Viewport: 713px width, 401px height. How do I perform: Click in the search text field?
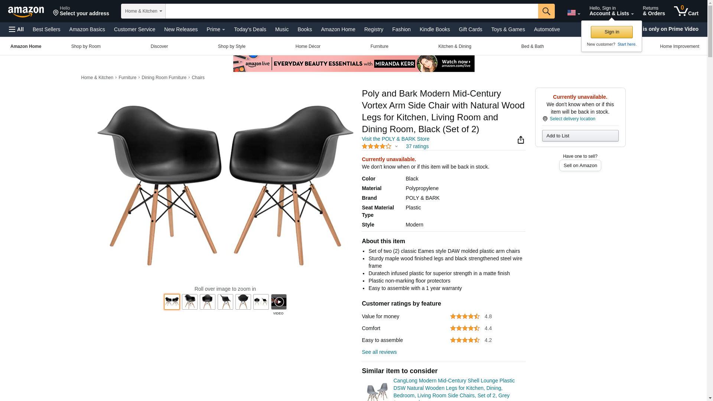click(x=351, y=11)
